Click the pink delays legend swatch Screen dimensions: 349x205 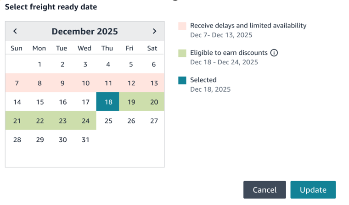182,26
